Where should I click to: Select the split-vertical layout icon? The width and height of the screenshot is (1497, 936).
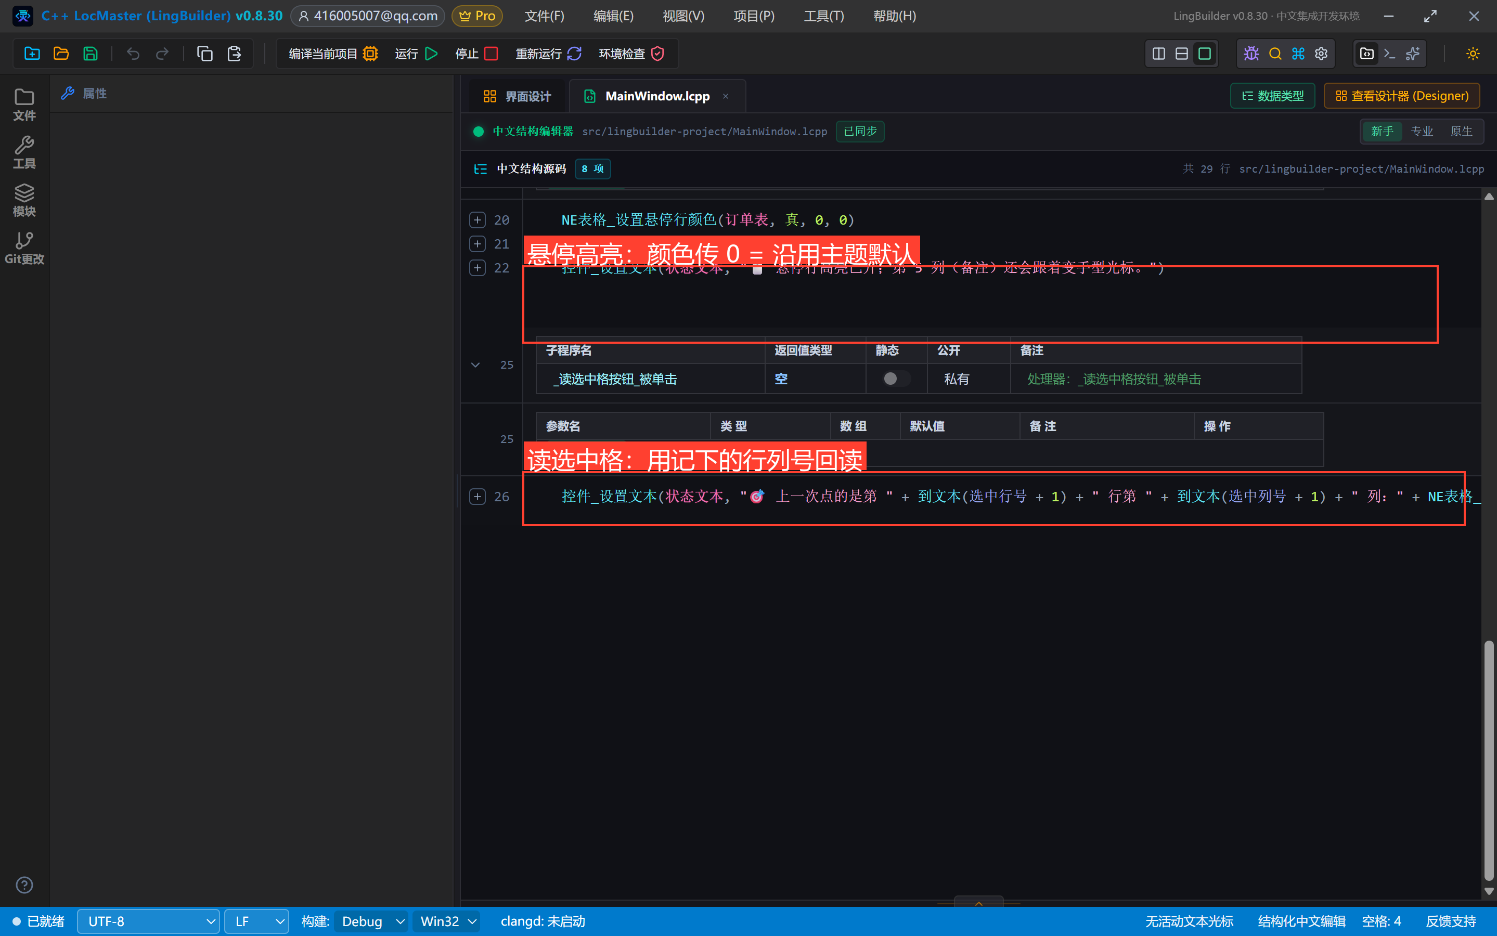(1158, 54)
